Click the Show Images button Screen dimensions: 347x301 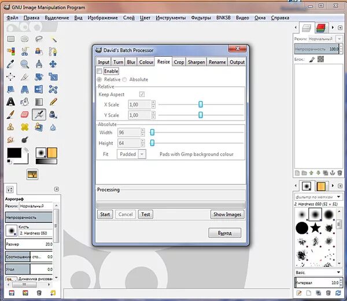click(227, 214)
